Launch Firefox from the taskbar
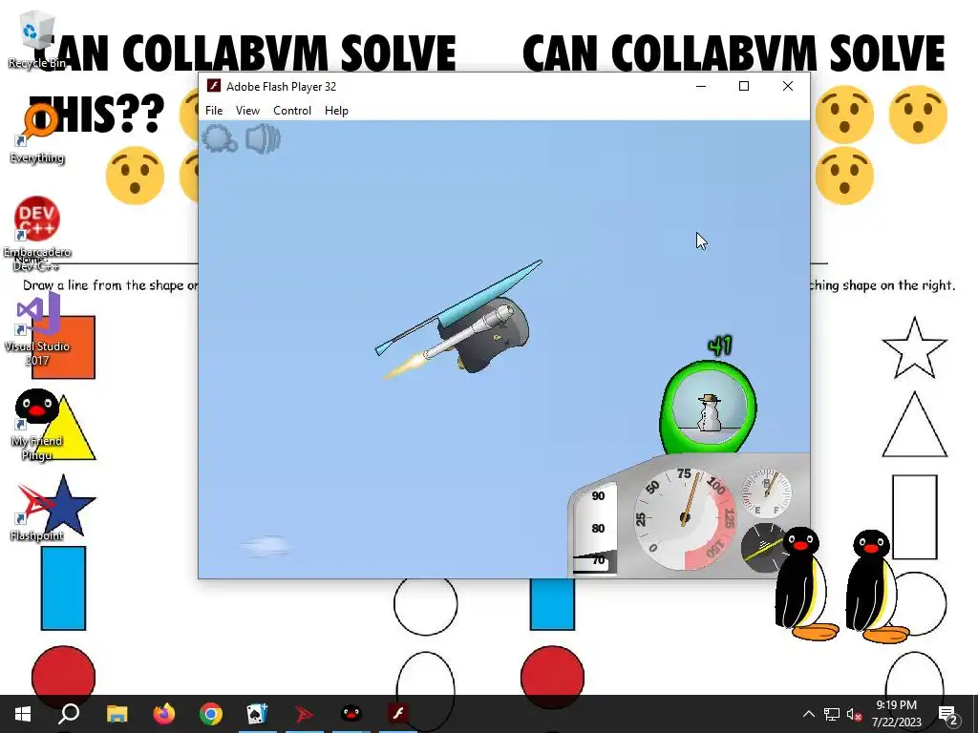Image resolution: width=978 pixels, height=733 pixels. (x=164, y=714)
